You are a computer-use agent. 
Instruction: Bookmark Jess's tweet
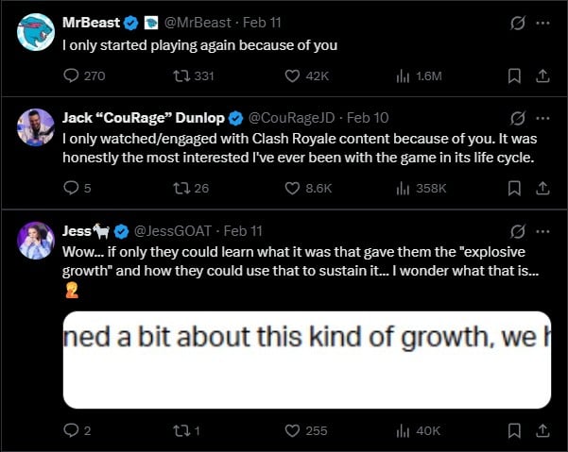(515, 430)
